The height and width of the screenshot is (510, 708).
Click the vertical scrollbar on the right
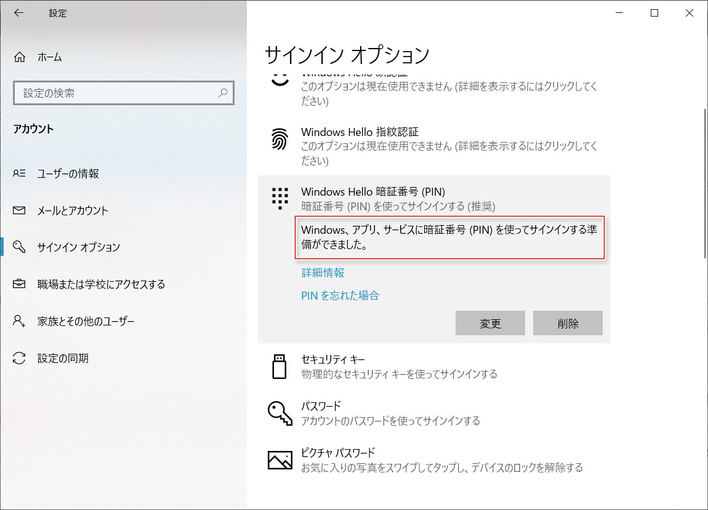pos(706,183)
